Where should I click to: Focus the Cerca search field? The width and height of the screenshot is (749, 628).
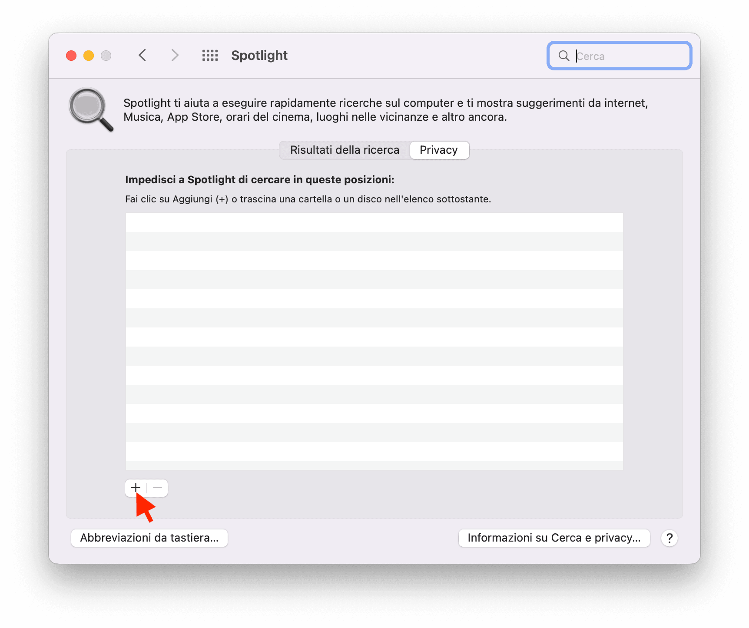620,56
